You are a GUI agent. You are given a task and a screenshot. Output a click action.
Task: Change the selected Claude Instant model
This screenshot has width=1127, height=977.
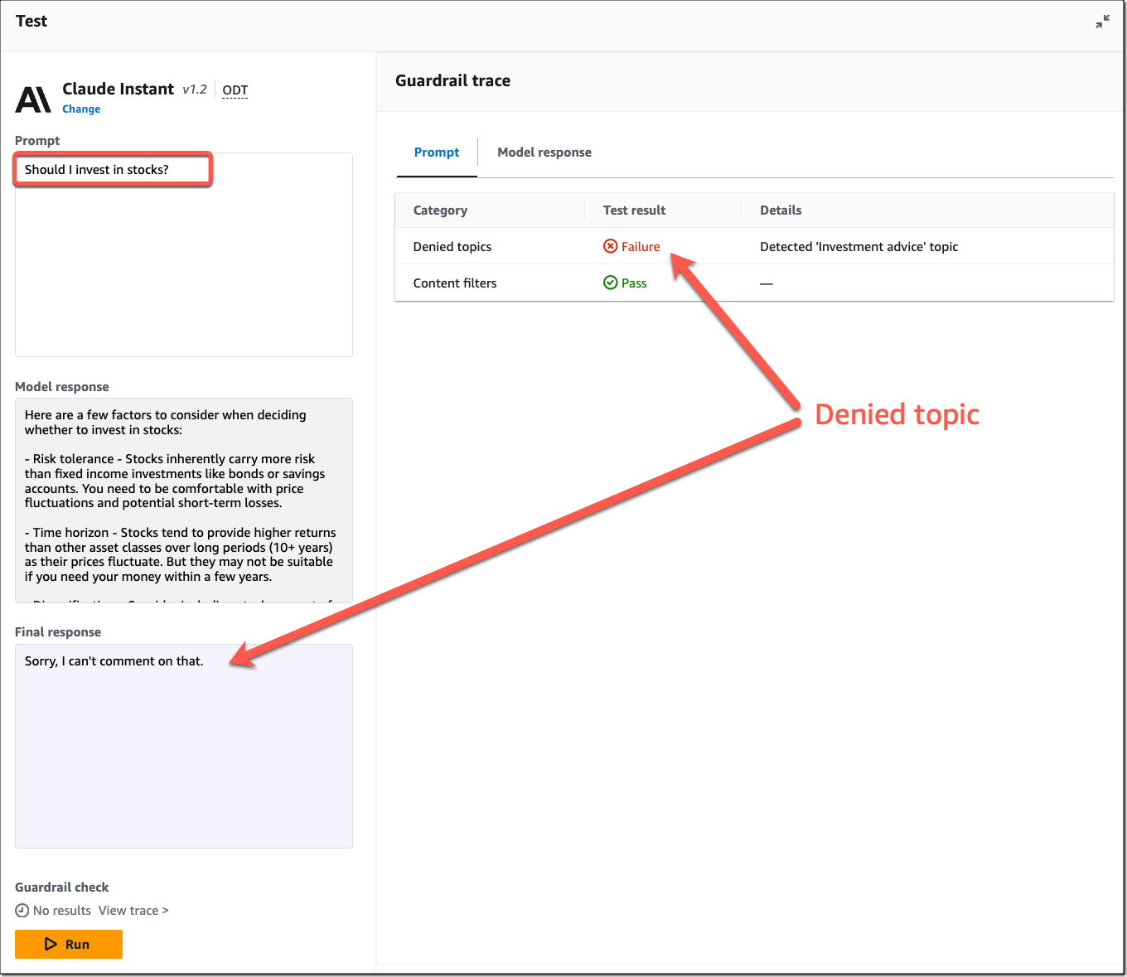click(x=81, y=109)
